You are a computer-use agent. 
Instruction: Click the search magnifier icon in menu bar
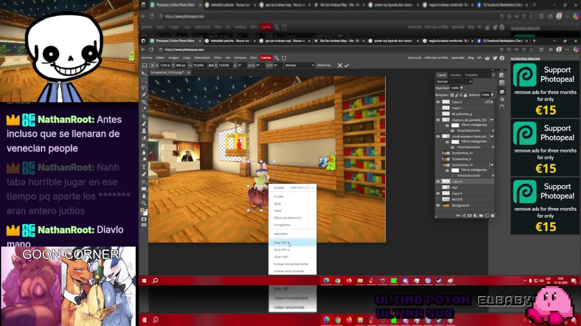click(276, 58)
